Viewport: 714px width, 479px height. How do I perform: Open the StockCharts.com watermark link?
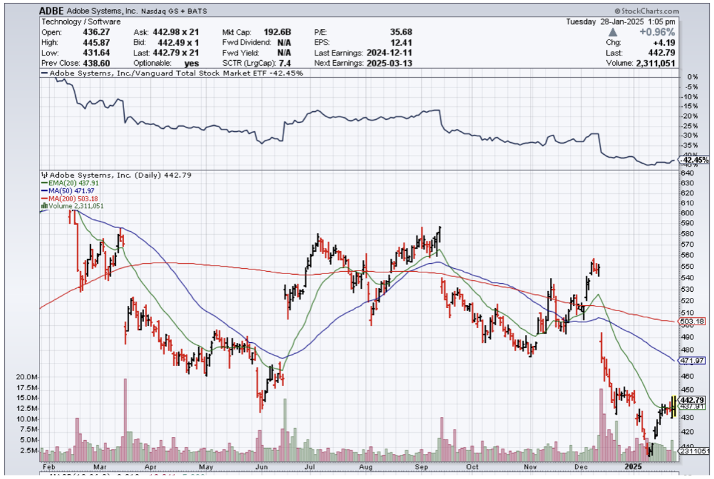pos(646,11)
